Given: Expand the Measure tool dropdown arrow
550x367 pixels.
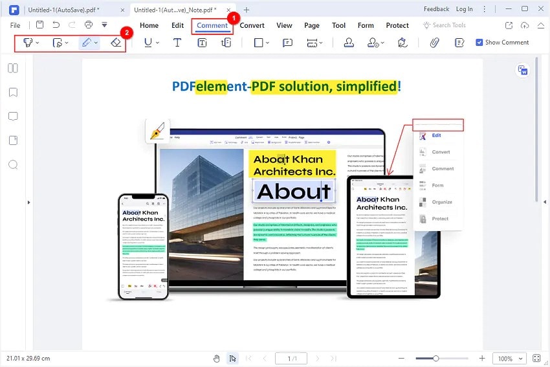Looking at the screenshot, I should pos(322,43).
